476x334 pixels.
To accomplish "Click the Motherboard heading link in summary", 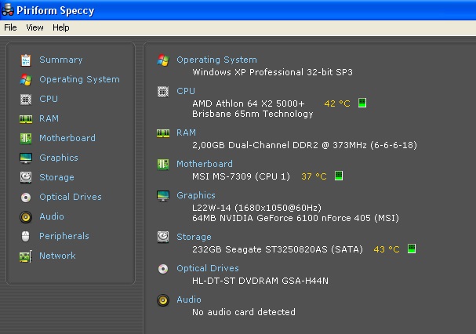I will tap(205, 164).
